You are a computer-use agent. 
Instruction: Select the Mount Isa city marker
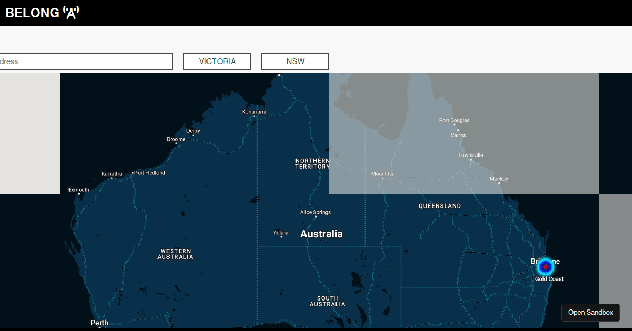pyautogui.click(x=382, y=177)
